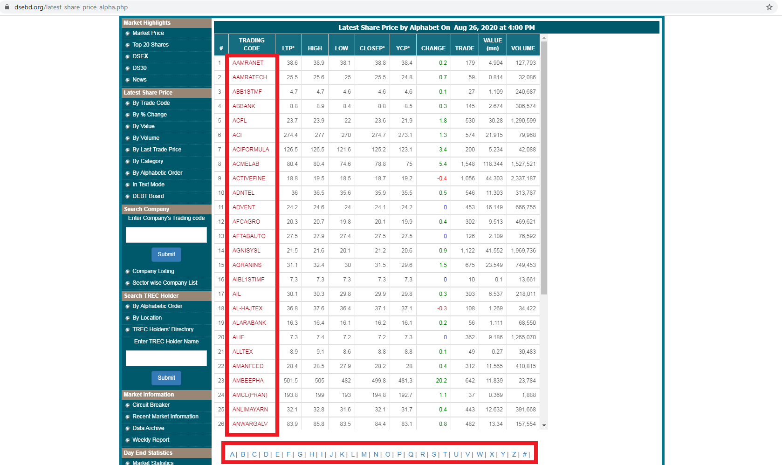This screenshot has width=782, height=465.
Task: Click the arrow icon beside DEBT Board
Action: [x=128, y=196]
